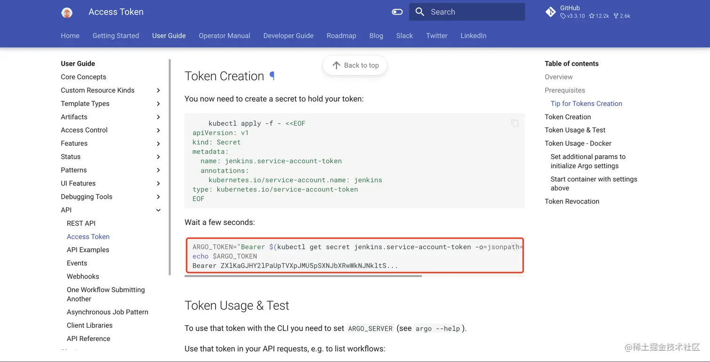
Task: Open Core Concepts in sidebar
Action: point(84,77)
